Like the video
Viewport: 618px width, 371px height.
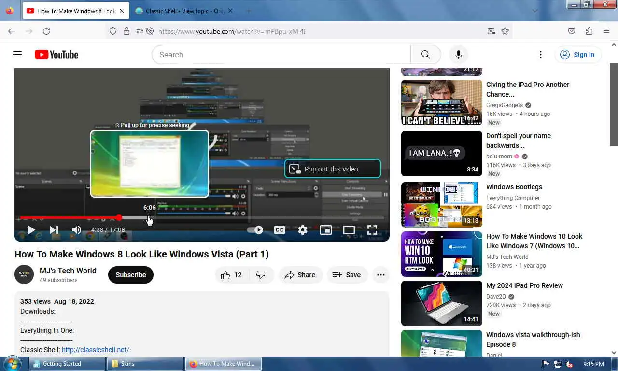231,275
